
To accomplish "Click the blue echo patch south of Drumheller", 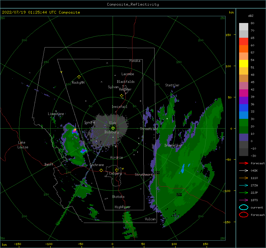I will point(183,168).
